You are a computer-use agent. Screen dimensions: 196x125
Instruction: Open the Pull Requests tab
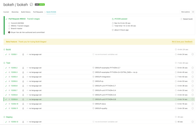pyautogui.click(x=38, y=12)
